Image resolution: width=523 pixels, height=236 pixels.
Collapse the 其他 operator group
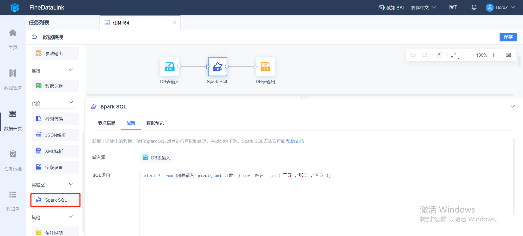[71, 217]
